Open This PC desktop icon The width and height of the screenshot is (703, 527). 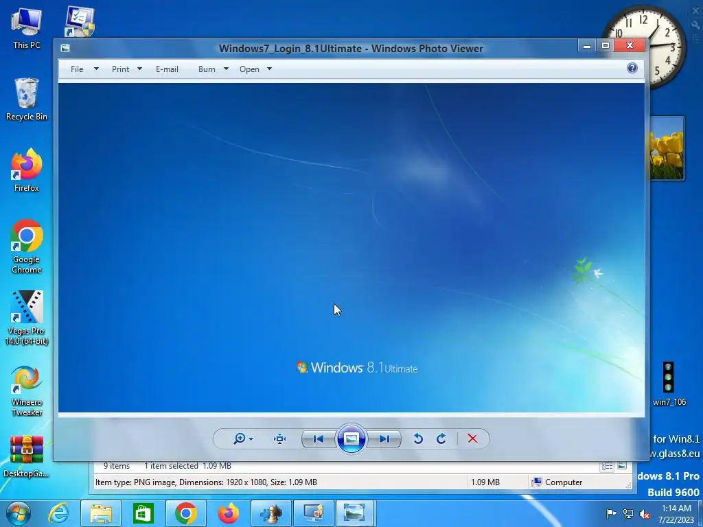pyautogui.click(x=27, y=27)
